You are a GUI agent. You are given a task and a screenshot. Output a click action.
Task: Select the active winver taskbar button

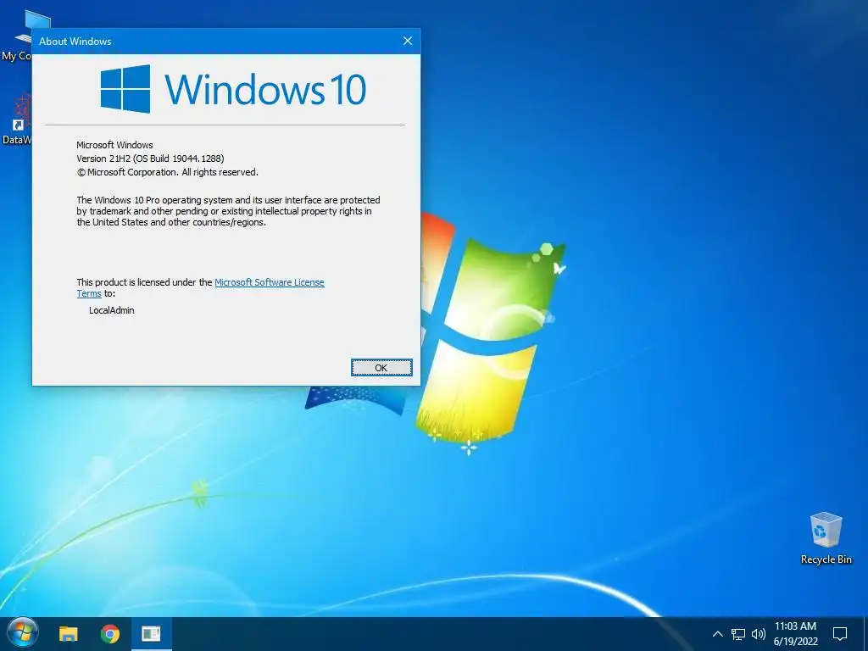click(151, 634)
